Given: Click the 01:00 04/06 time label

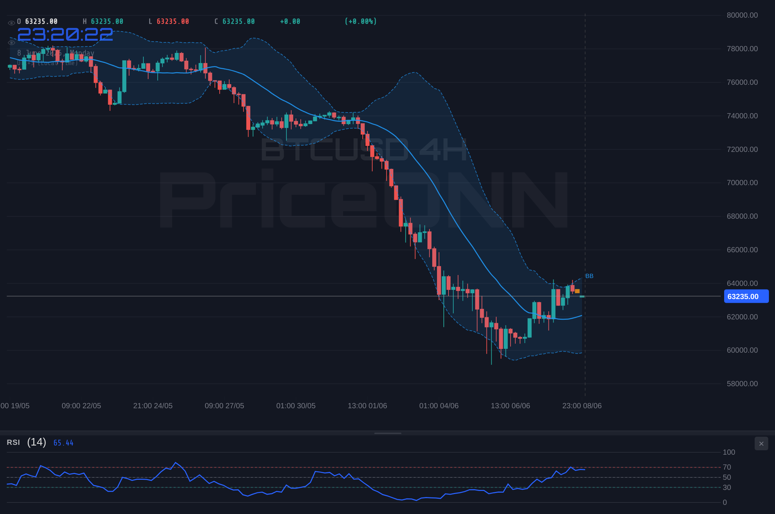Looking at the screenshot, I should point(439,406).
